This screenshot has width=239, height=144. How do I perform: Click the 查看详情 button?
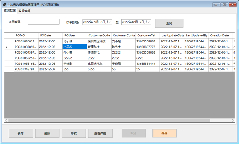[100, 133]
